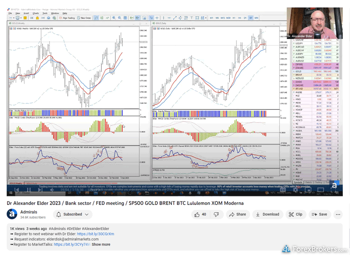Screen dimensions: 350x255
Task: Save the video to playlist
Action: coord(319,214)
